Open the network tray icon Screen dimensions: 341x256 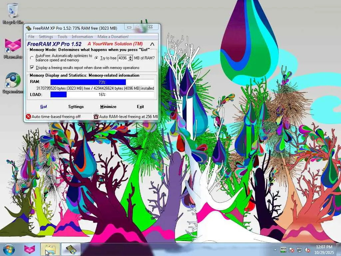(299, 250)
